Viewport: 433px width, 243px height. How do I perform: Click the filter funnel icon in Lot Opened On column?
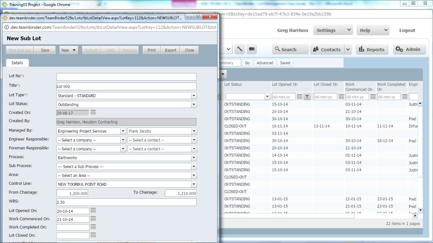[x=307, y=97]
